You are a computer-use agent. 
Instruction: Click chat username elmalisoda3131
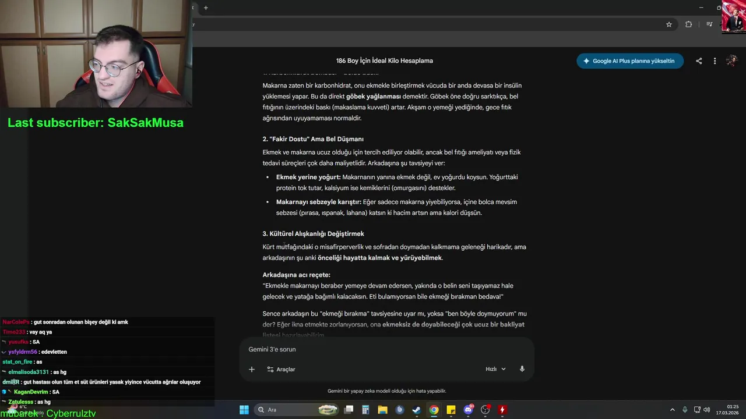(x=29, y=372)
